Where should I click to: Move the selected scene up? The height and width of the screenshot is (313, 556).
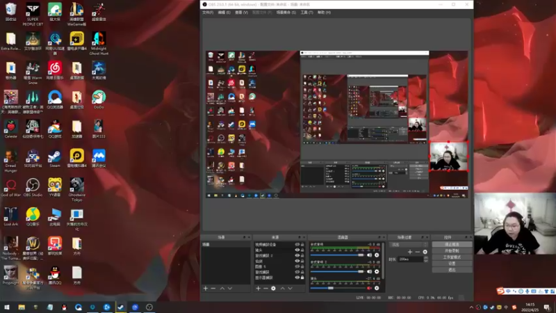pos(222,289)
